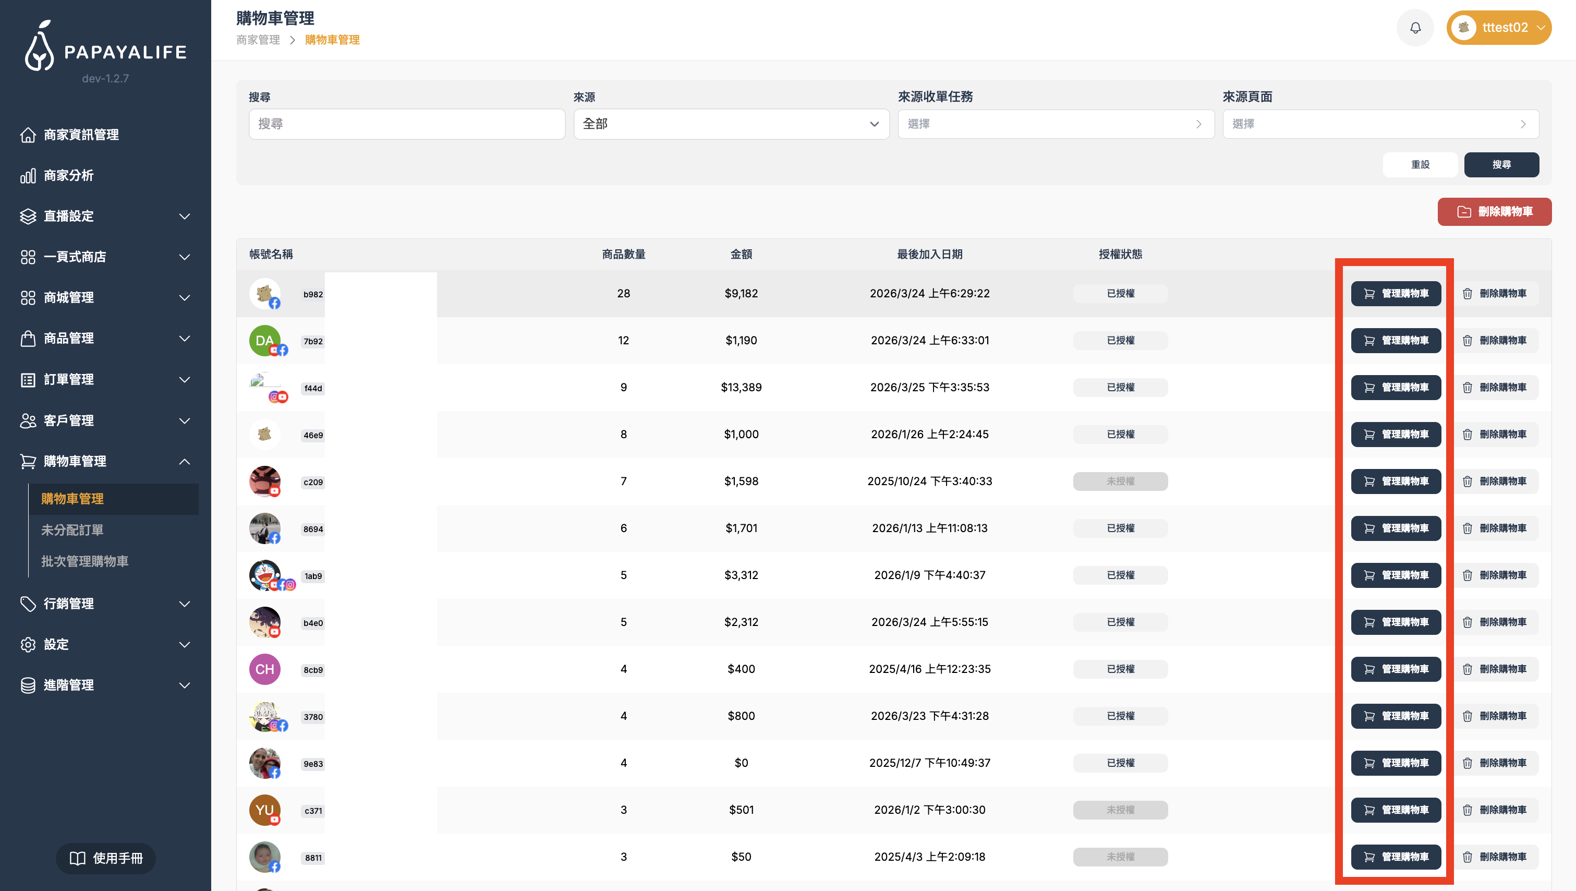Open 商家分析 bar chart icon
Image resolution: width=1576 pixels, height=891 pixels.
click(28, 176)
